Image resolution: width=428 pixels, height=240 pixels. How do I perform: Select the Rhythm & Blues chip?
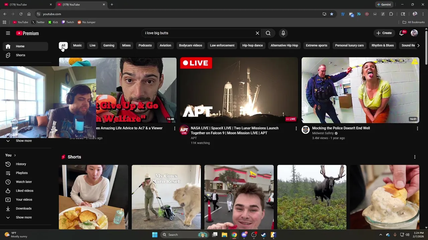click(x=383, y=45)
